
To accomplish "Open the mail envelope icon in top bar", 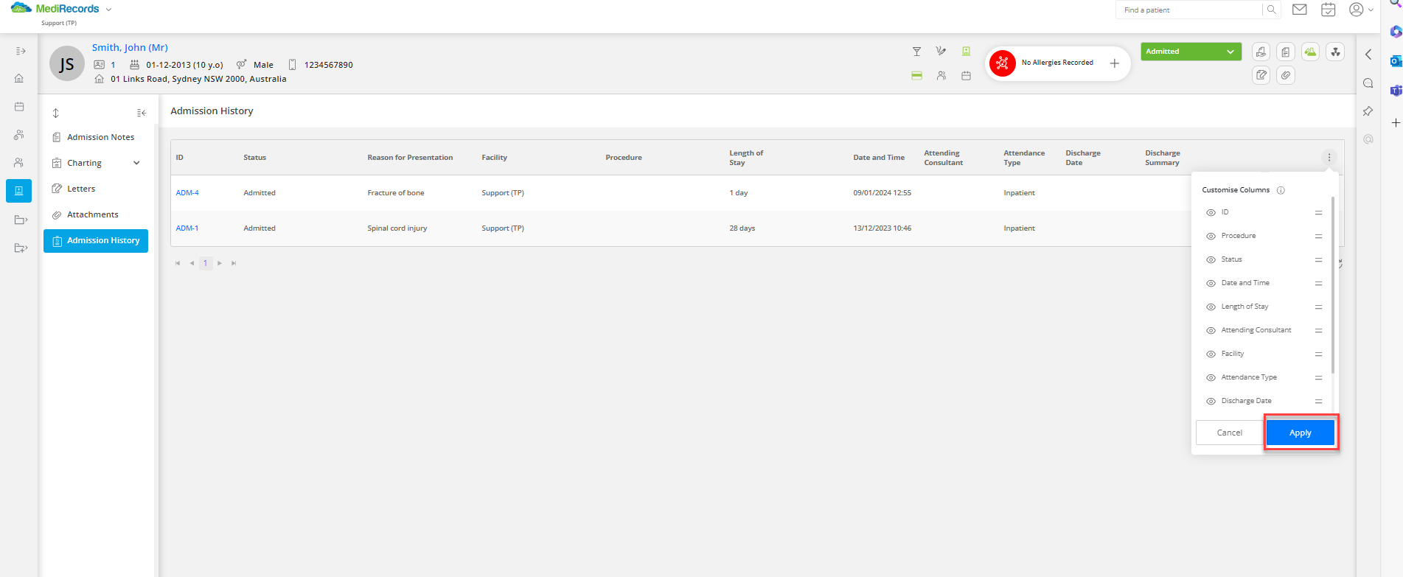I will (x=1300, y=10).
